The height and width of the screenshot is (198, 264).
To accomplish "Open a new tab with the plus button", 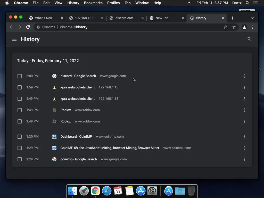I will [233, 18].
